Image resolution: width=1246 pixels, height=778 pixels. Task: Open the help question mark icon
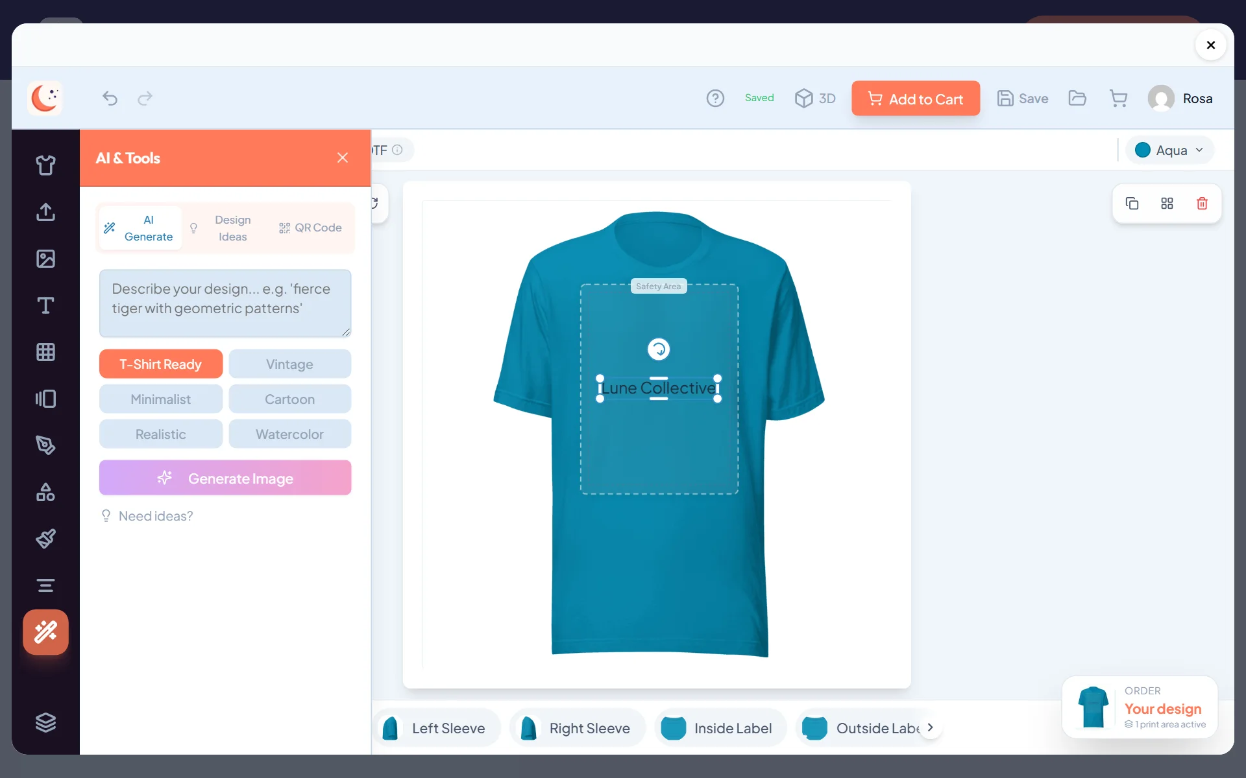(x=715, y=99)
